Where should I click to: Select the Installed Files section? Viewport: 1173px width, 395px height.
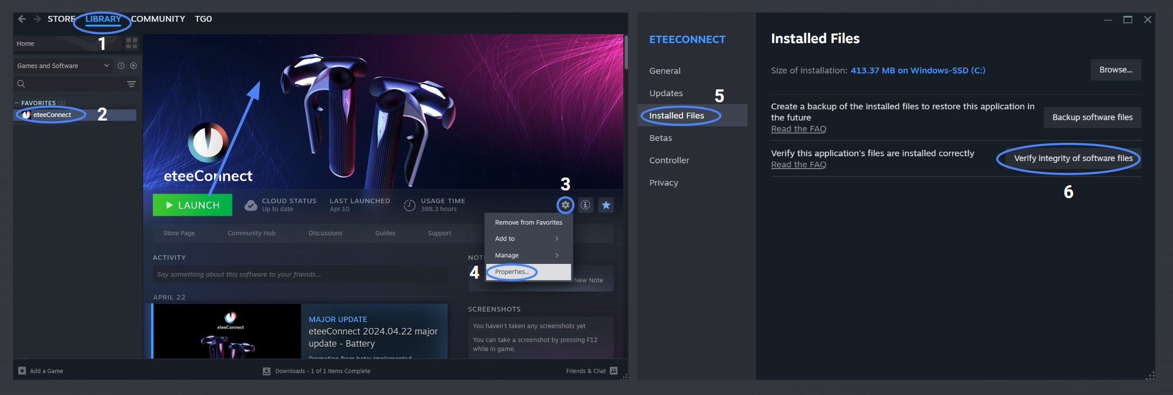pyautogui.click(x=693, y=115)
